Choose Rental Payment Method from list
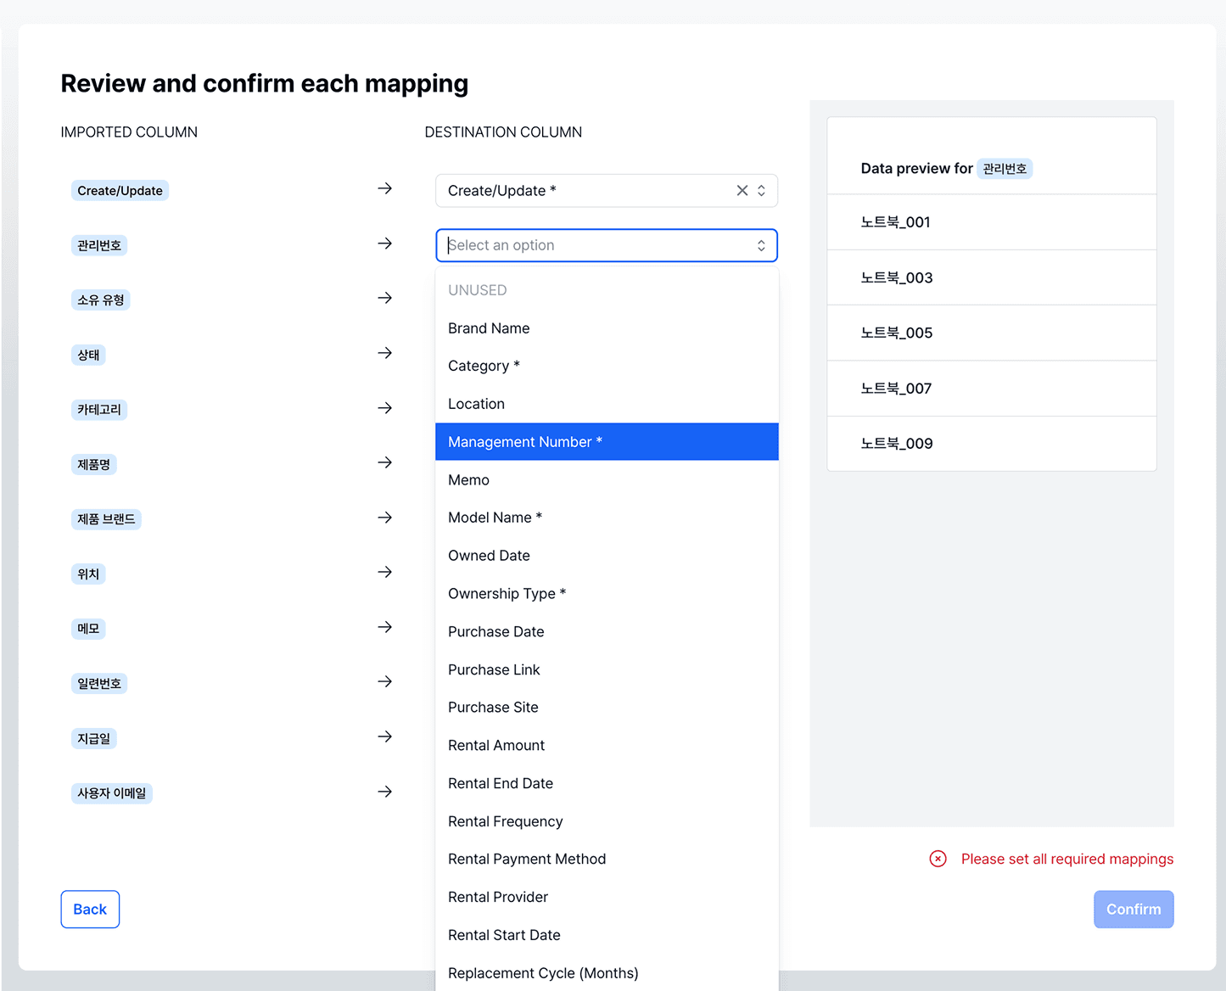 click(527, 859)
